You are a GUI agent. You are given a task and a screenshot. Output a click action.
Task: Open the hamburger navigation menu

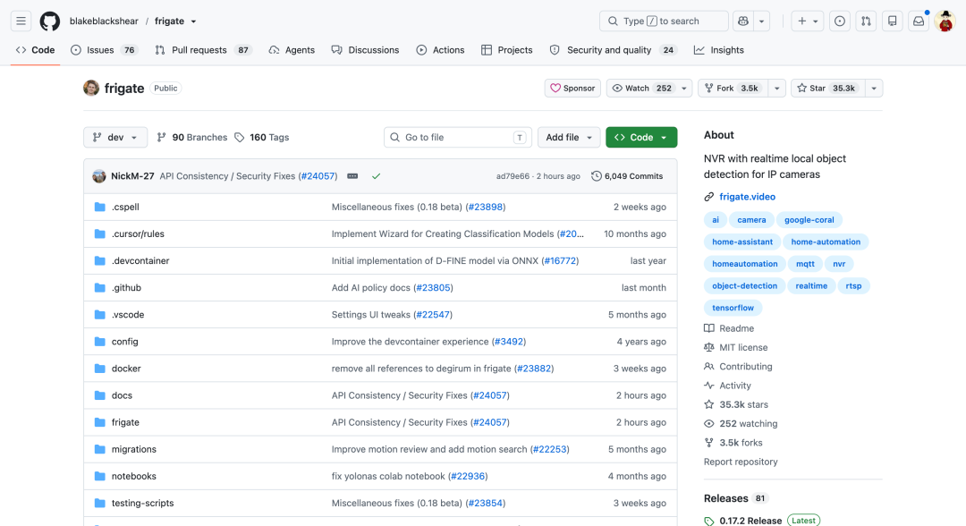tap(21, 21)
